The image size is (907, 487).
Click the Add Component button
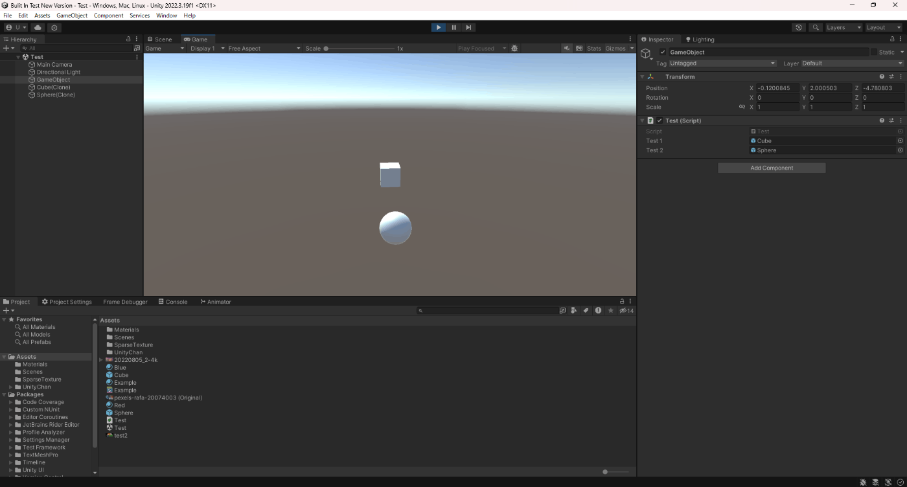point(772,168)
